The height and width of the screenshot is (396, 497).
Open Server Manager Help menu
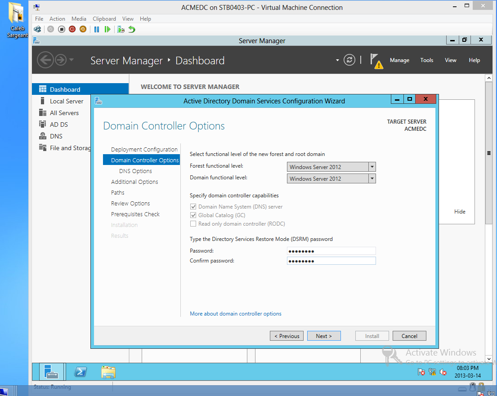click(474, 60)
